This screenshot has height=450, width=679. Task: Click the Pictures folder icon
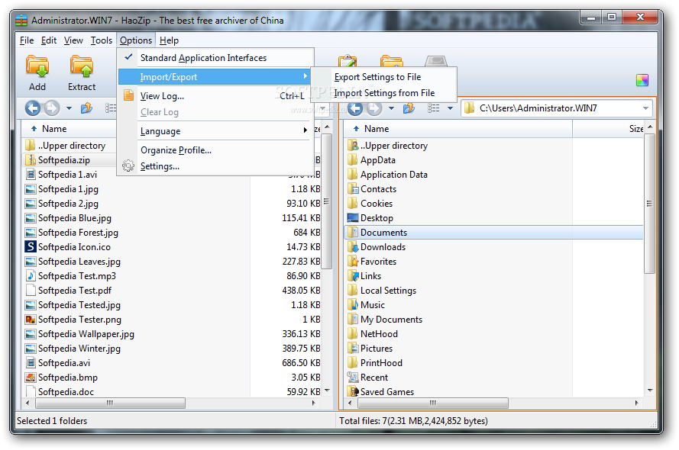[x=353, y=349]
